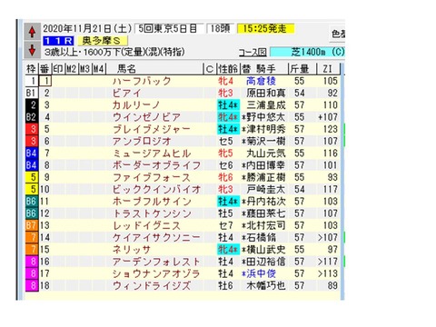Viewport: 436px width, 327px height.
Task: Click jockey 原田和真
Action: tap(266, 93)
